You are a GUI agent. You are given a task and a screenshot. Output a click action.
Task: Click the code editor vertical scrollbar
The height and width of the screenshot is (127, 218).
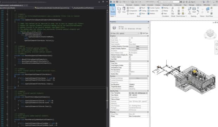[x=107, y=98]
